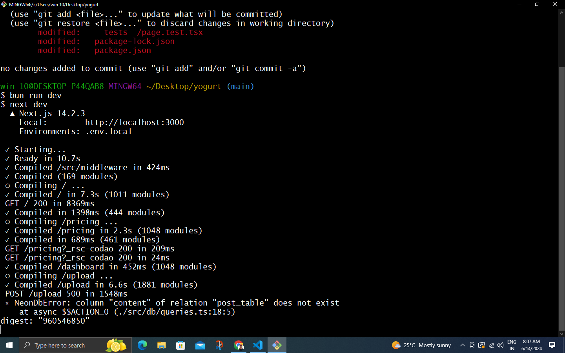Open the weather widget showing 25°C
565x353 pixels.
coord(421,345)
